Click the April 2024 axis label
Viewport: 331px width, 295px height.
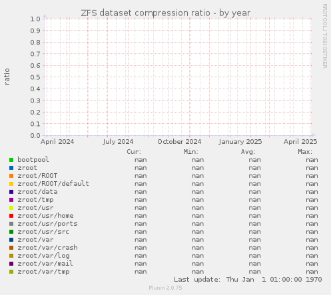(57, 142)
